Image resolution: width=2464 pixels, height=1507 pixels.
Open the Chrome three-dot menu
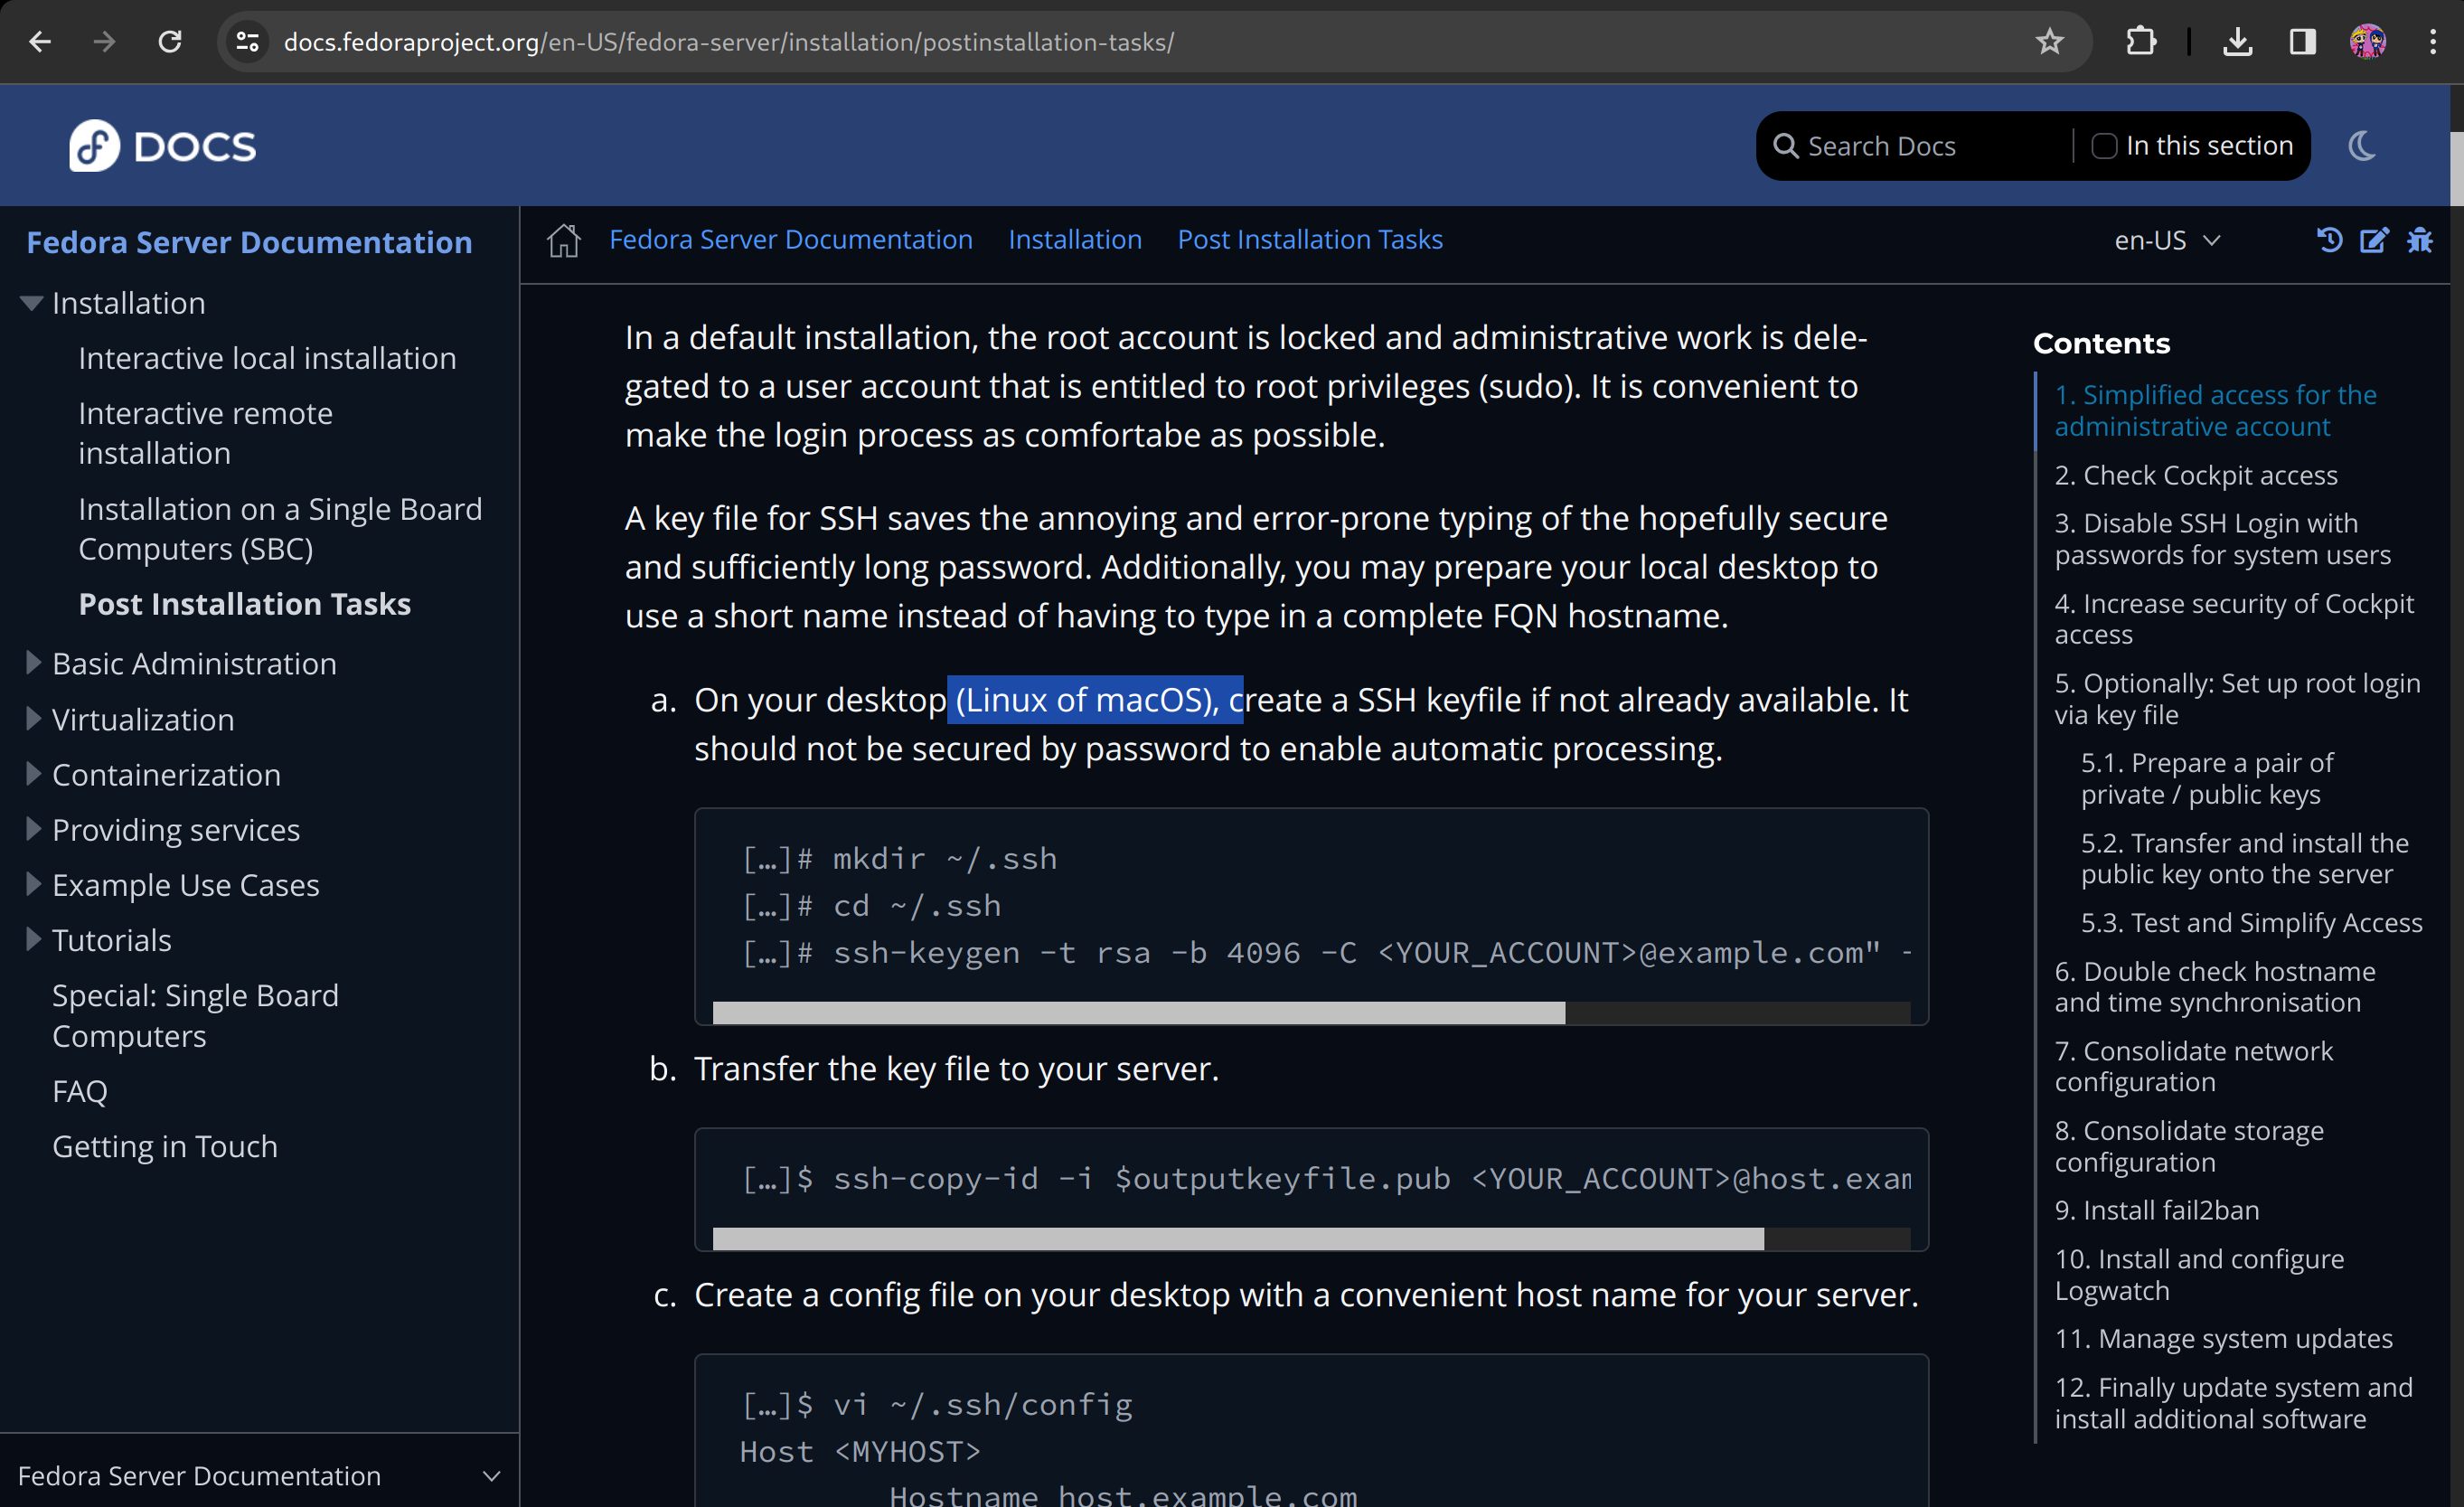tap(2433, 42)
